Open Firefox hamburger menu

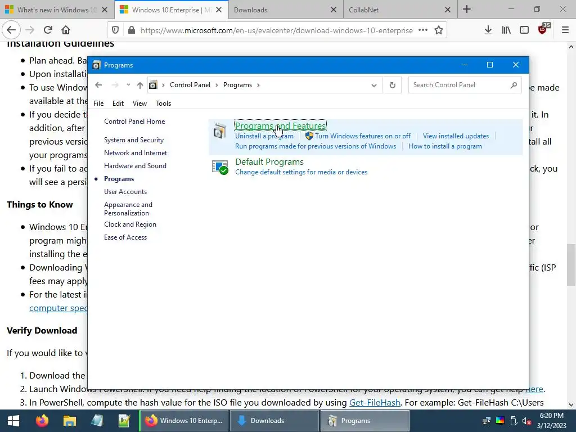[x=565, y=30]
